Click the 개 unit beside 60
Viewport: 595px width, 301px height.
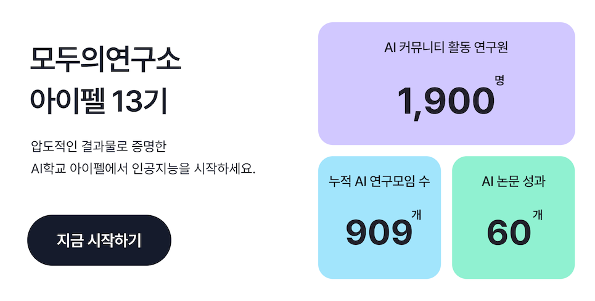538,215
